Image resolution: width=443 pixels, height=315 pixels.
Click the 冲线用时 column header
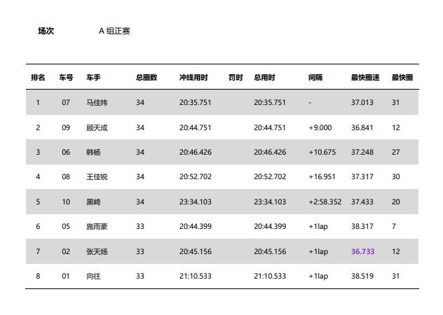pyautogui.click(x=193, y=77)
